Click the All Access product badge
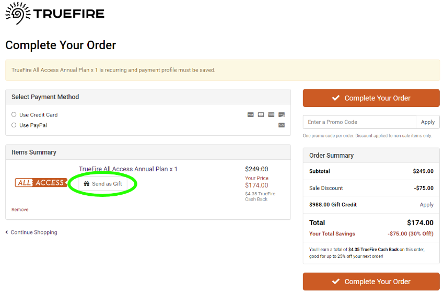Viewport: 444px width, 294px height. coord(41,183)
